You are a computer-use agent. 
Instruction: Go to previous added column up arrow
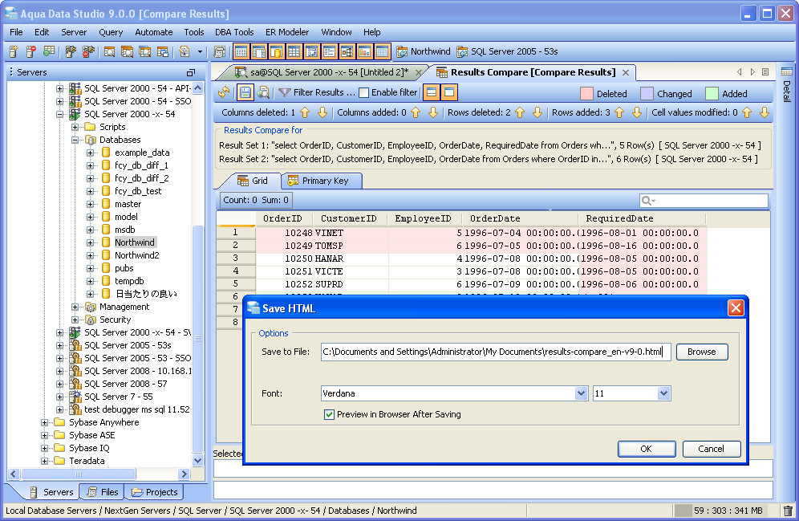point(416,112)
